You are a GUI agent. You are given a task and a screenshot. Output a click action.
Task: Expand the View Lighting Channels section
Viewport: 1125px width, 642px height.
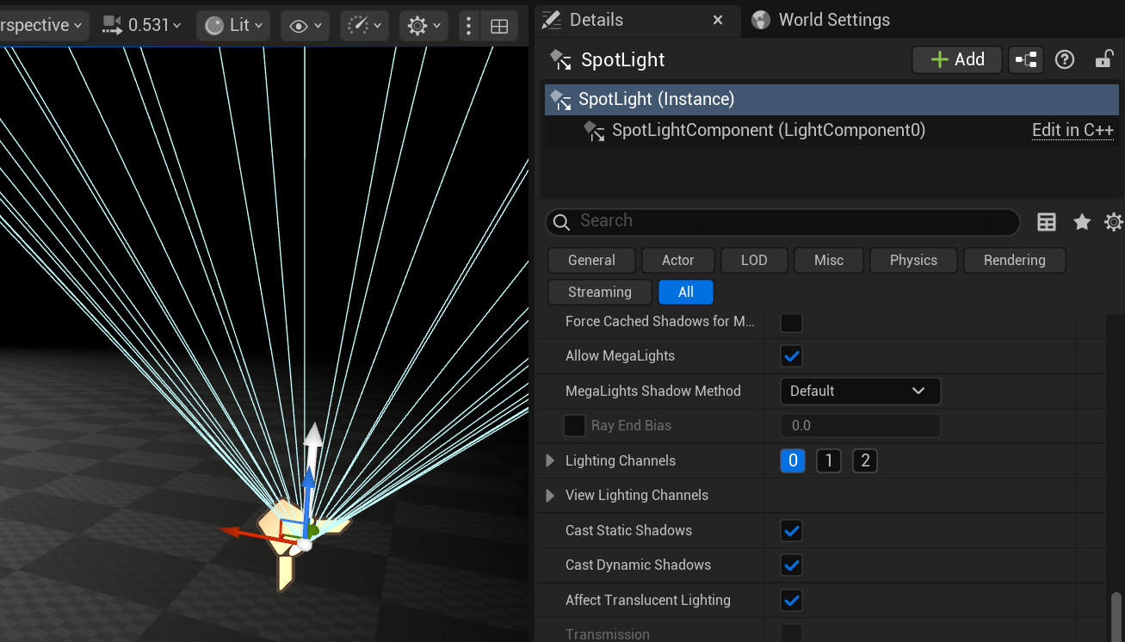point(550,496)
